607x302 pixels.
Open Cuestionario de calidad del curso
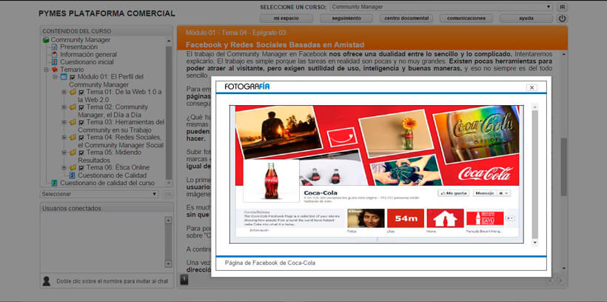point(107,183)
